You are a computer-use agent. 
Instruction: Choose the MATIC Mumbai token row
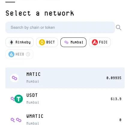[65, 78]
